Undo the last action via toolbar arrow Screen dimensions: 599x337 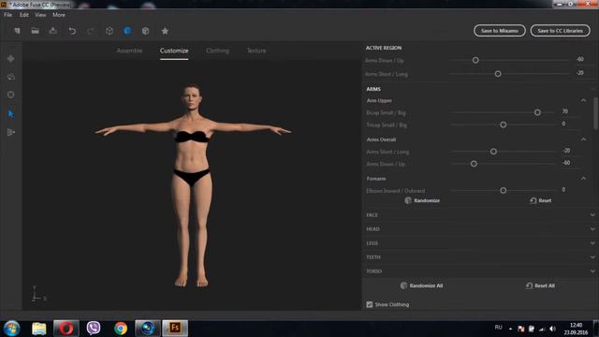[x=72, y=31]
